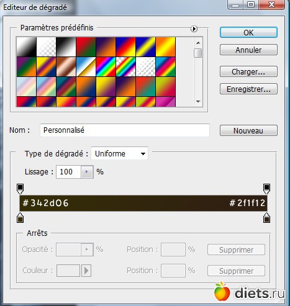The width and height of the screenshot is (290, 306).
Task: Select the copper gradient preset
Action: tap(66, 67)
